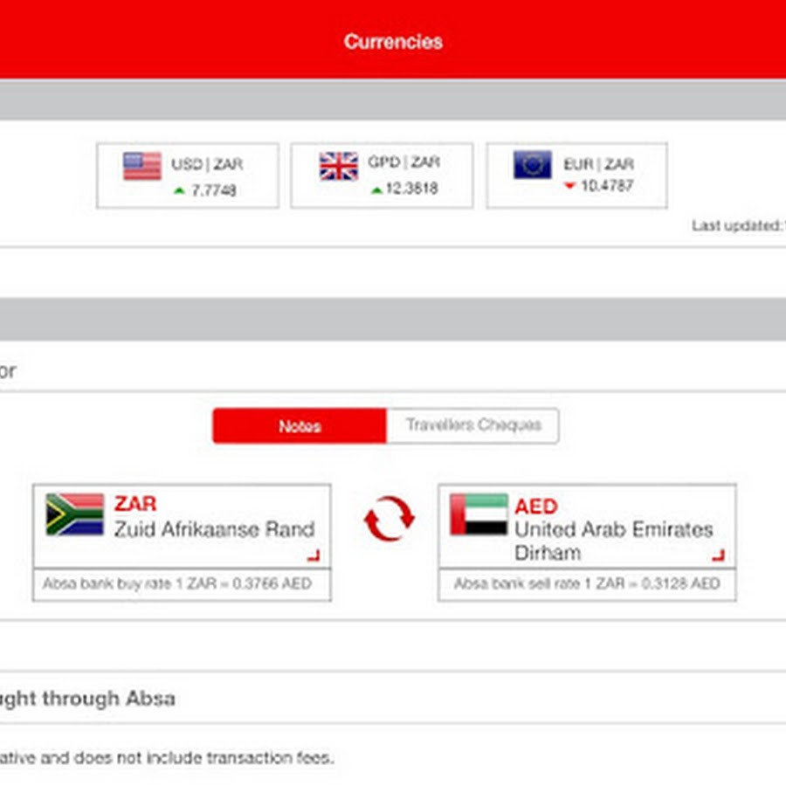Click the Zuid Afrikaanse Rand label
Screen dimensions: 786x786
pyautogui.click(x=215, y=529)
